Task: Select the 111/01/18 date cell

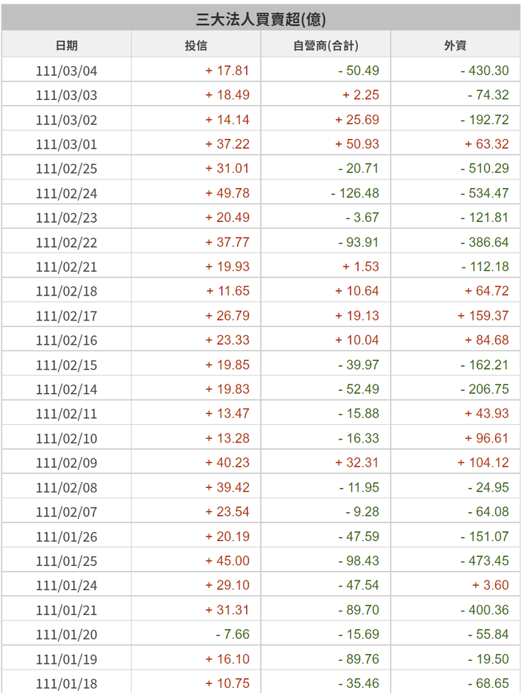Action: tap(66, 683)
